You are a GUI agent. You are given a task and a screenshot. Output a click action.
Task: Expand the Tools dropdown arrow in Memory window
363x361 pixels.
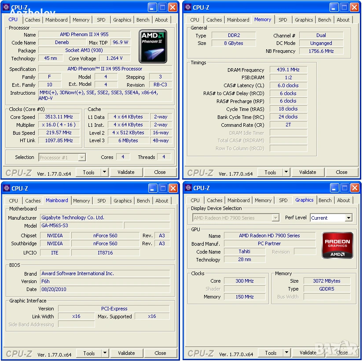coord(286,172)
